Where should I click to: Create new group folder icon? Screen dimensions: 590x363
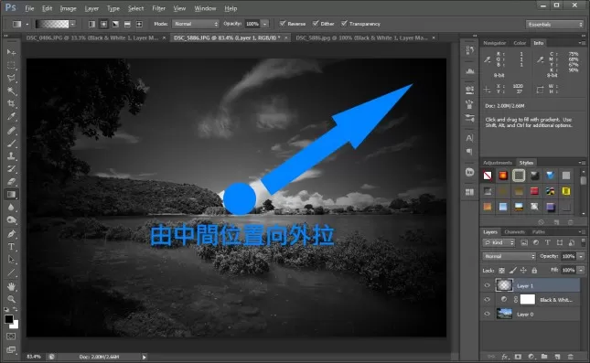tap(544, 357)
